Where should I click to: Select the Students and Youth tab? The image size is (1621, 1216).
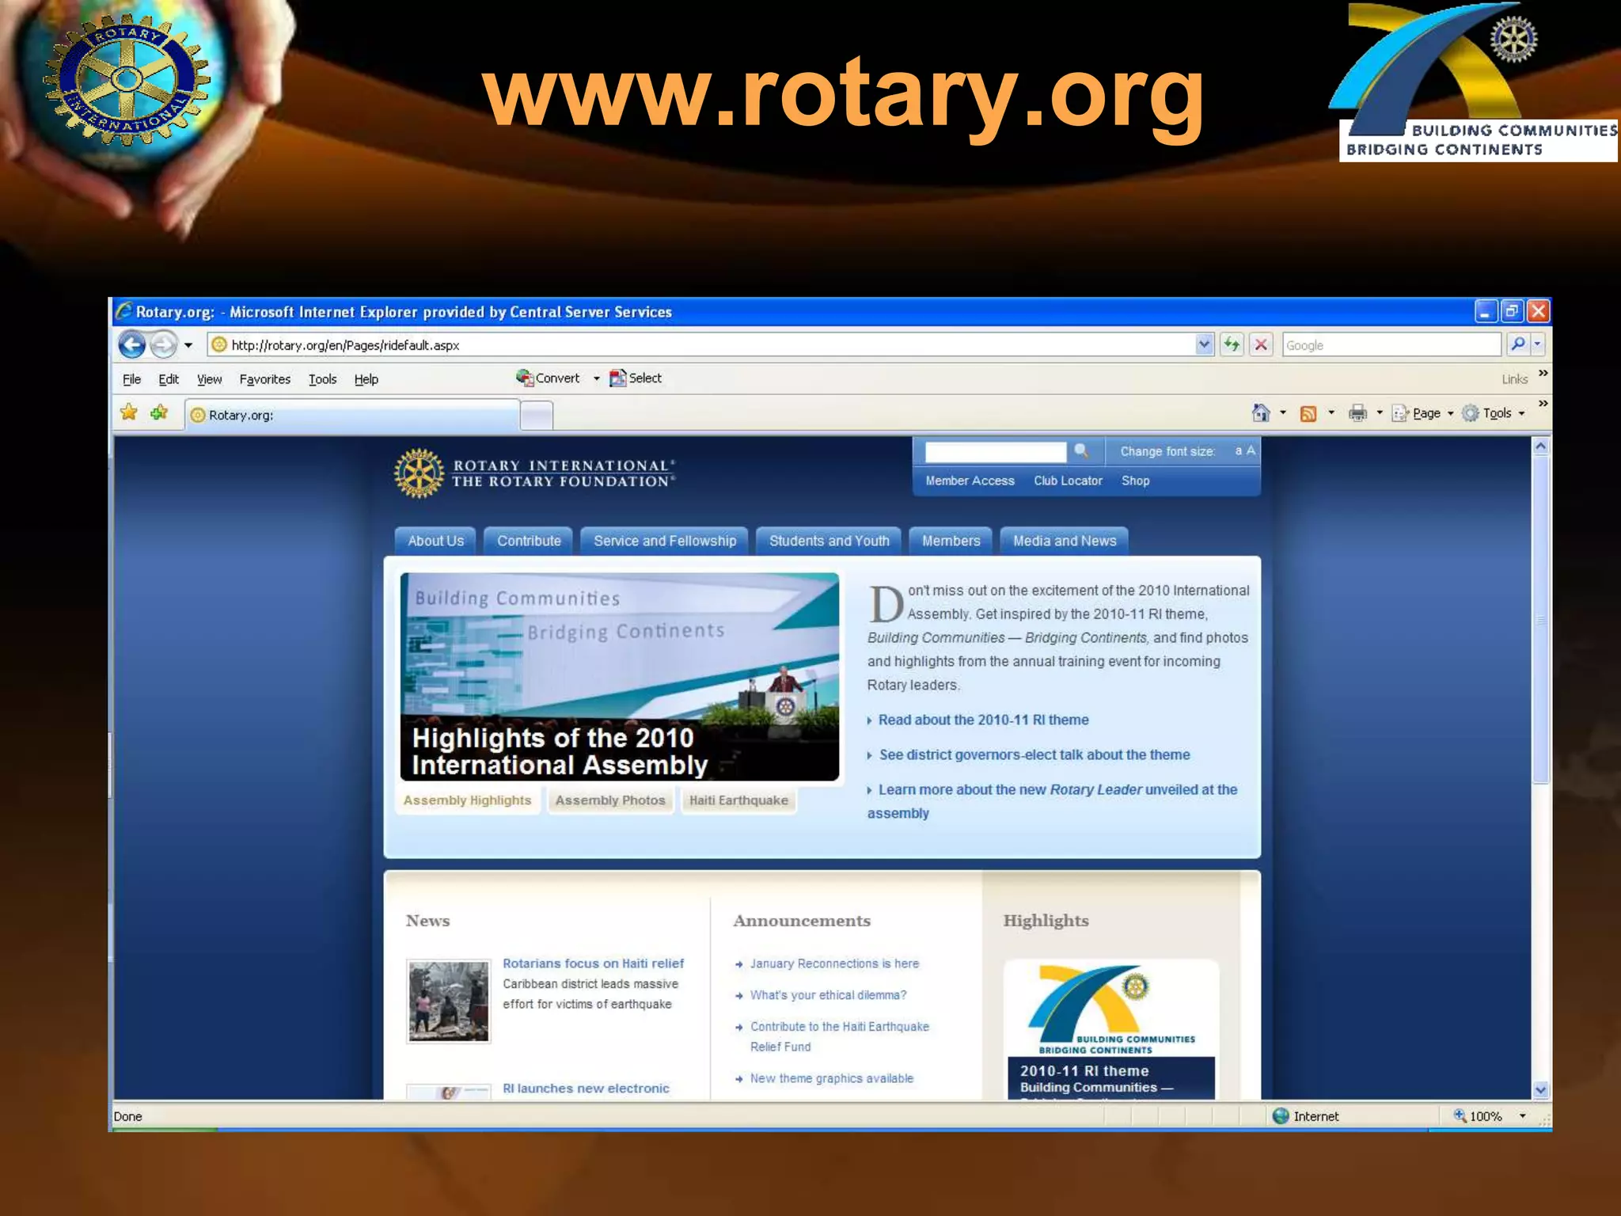[x=829, y=541]
